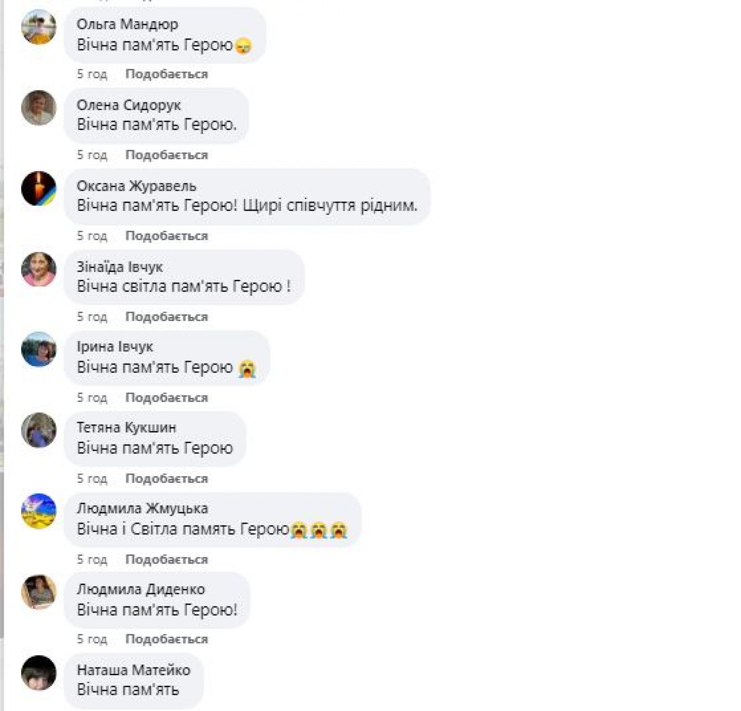Image resolution: width=741 pixels, height=711 pixels.
Task: Click the 5 год timestamp under Людмила Диденко
Action: (92, 639)
